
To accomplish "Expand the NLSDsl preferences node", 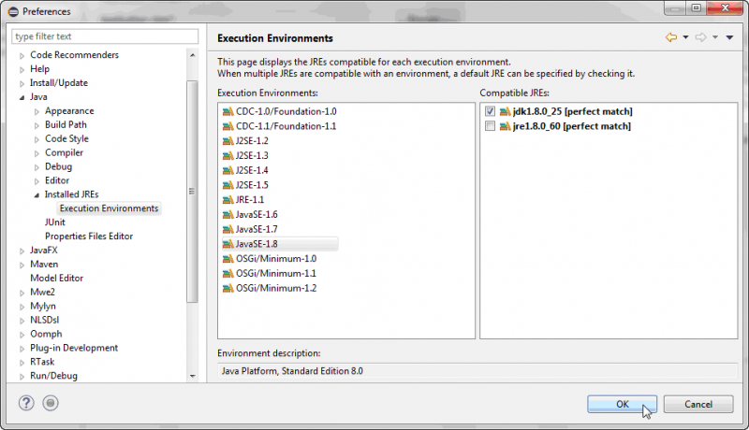I will [x=22, y=321].
